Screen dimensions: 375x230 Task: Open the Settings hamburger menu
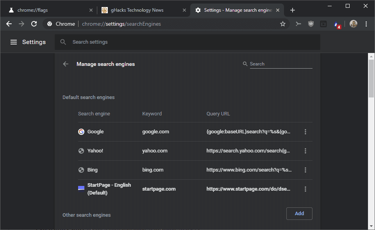[14, 42]
